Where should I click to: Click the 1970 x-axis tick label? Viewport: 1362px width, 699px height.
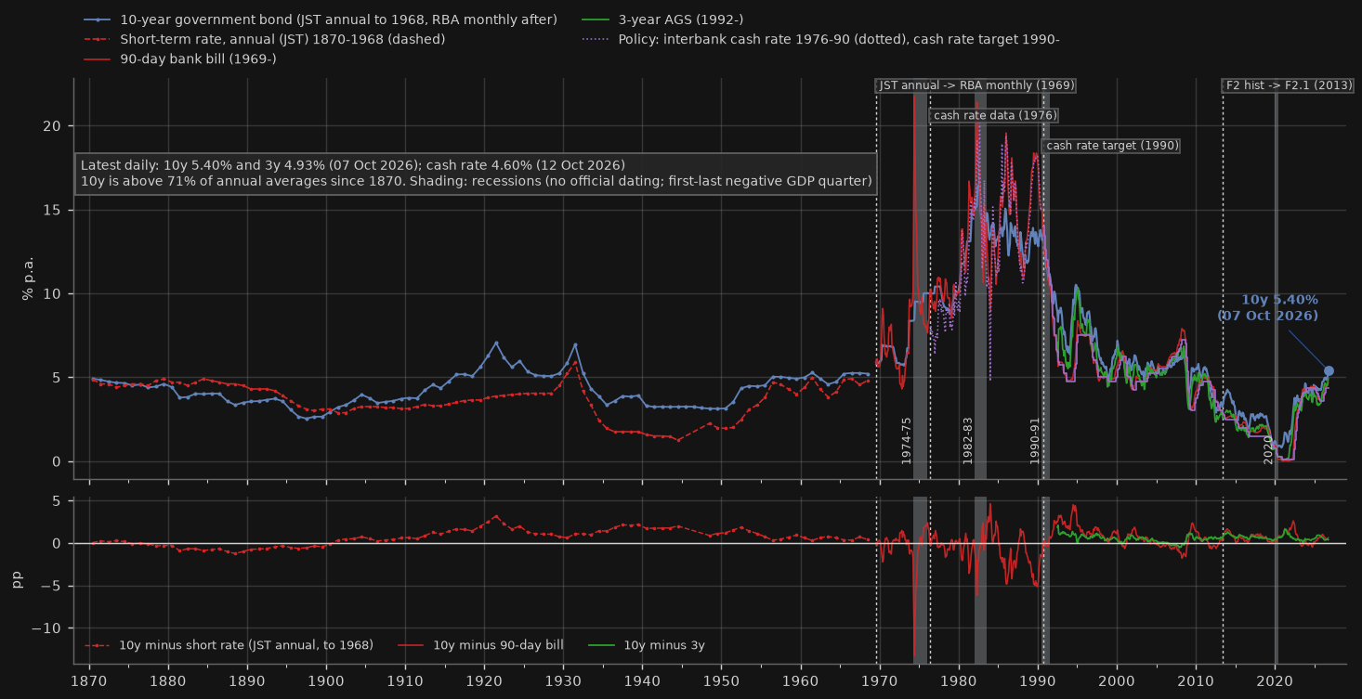click(880, 680)
